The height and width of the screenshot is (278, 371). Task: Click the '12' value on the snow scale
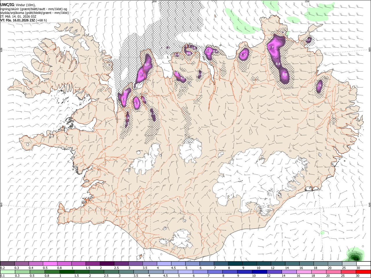(272, 268)
